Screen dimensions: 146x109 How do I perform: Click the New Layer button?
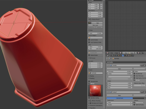95,25
